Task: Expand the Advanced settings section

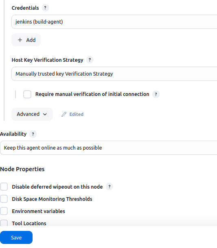Action: [32, 114]
